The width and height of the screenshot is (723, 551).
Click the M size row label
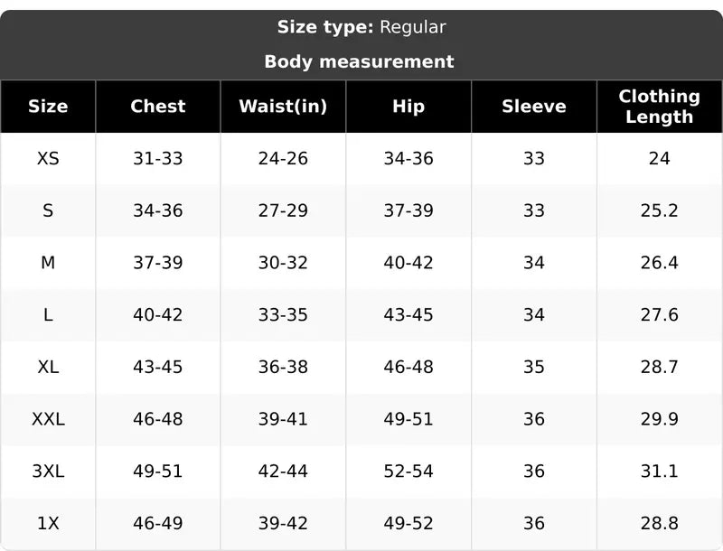48,263
